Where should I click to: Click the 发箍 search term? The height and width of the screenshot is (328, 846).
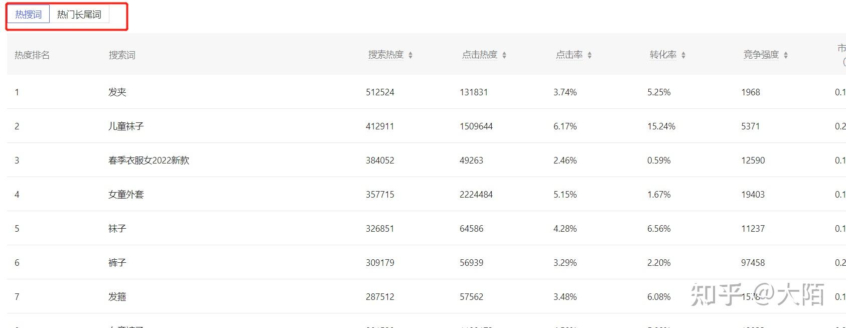pyautogui.click(x=117, y=297)
